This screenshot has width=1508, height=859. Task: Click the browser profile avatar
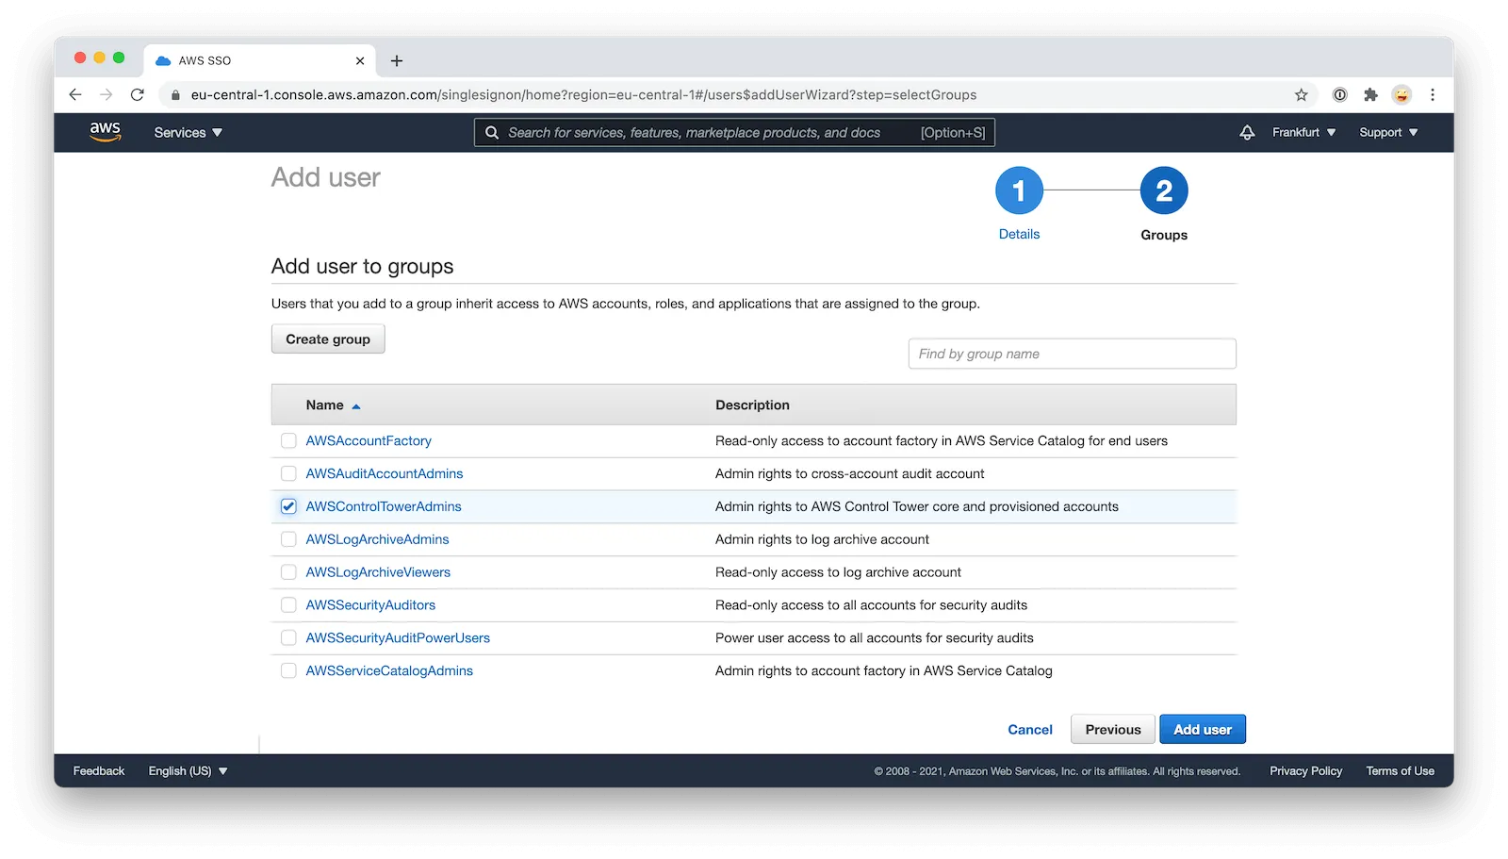(x=1402, y=94)
